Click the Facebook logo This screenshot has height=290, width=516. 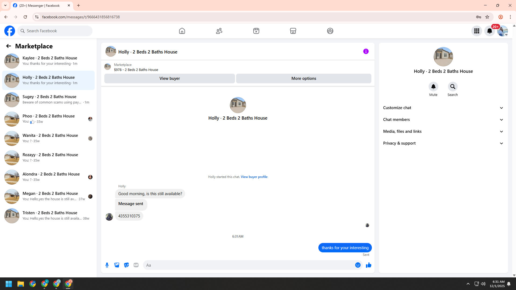coord(10,31)
